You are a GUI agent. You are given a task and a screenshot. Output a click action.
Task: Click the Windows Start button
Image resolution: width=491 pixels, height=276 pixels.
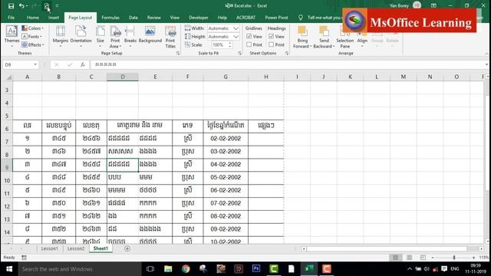click(9, 269)
